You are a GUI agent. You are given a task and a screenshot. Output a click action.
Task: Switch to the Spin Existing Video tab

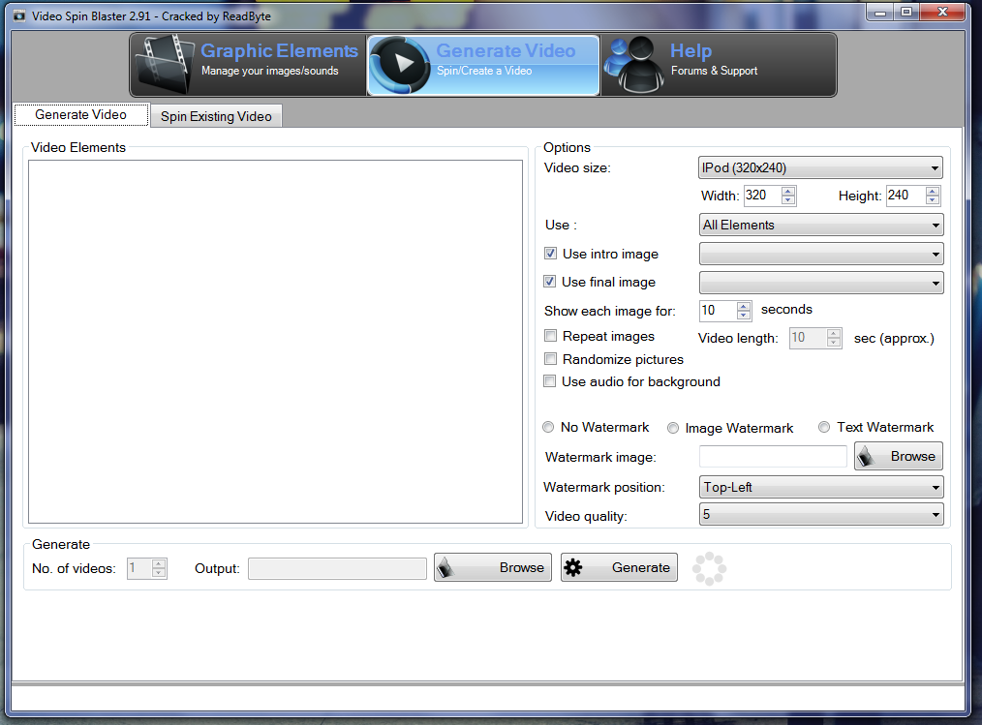(x=216, y=116)
